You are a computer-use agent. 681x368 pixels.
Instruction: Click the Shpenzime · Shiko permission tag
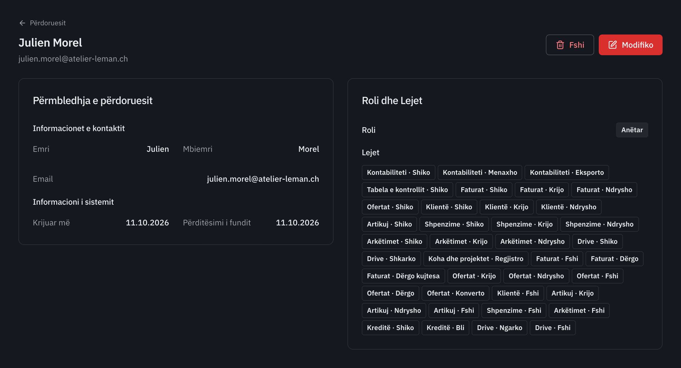pos(454,224)
